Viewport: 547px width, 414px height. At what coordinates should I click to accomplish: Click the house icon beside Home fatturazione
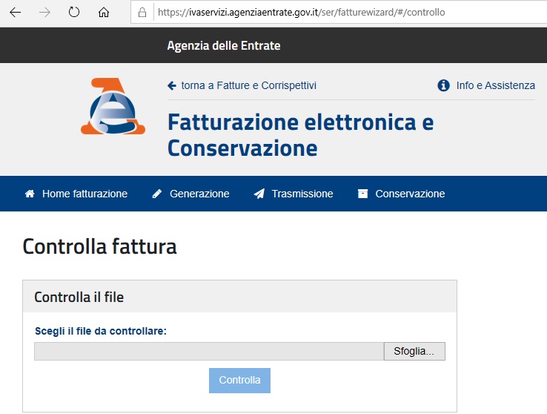[30, 194]
